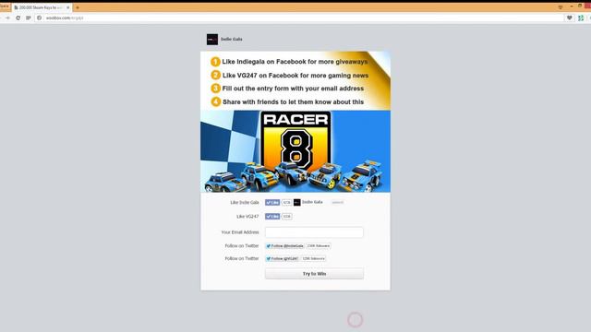The image size is (591, 332).
Task: Open the Speed Dial start page icon
Action: tap(29, 18)
